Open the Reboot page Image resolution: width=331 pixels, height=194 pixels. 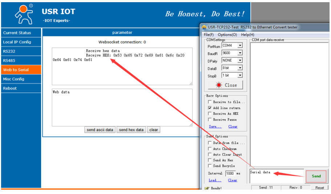click(x=21, y=88)
